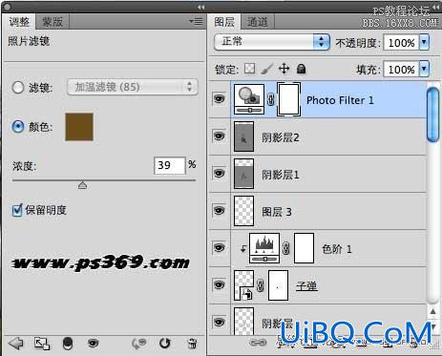Toggle 保留明度 checkbox
The height and width of the screenshot is (356, 442).
(x=17, y=210)
